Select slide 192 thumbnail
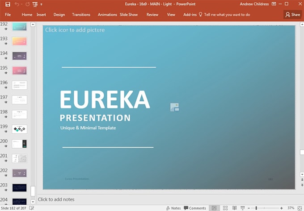Screen dimensions: 304x211 click(x=19, y=26)
